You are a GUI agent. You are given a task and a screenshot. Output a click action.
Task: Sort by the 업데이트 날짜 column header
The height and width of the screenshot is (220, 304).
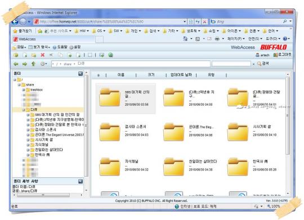coord(181,75)
